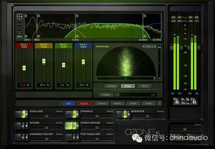Open the History window
Image resolution: width=215 pixels, height=149 pixels.
118,103
